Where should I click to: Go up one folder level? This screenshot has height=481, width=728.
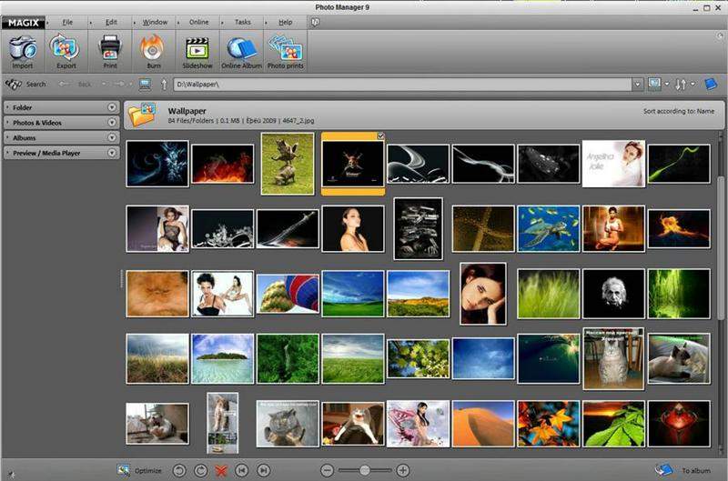[x=164, y=85]
